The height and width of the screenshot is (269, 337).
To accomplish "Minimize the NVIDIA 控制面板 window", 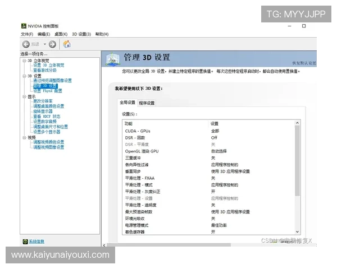I will point(289,26).
